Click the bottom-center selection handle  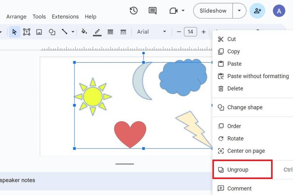tap(143, 148)
